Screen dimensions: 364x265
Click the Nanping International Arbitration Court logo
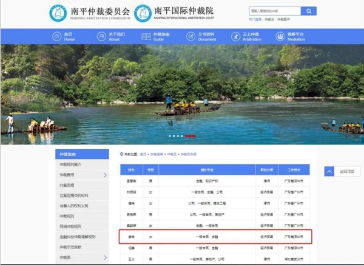tap(143, 12)
